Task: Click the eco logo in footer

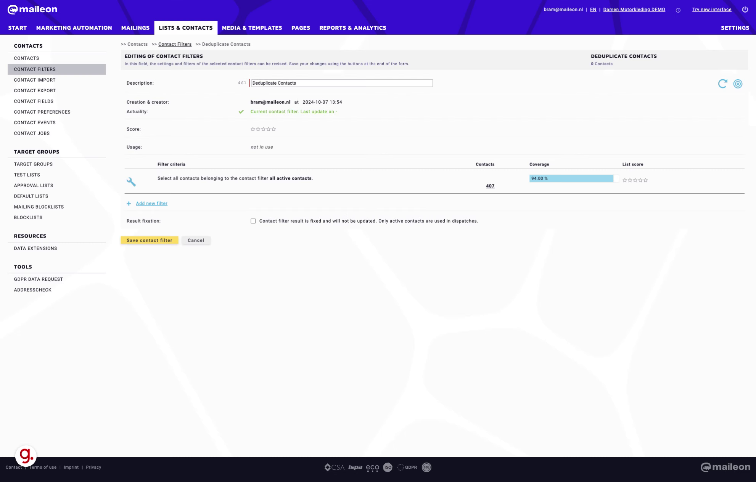Action: pyautogui.click(x=373, y=468)
